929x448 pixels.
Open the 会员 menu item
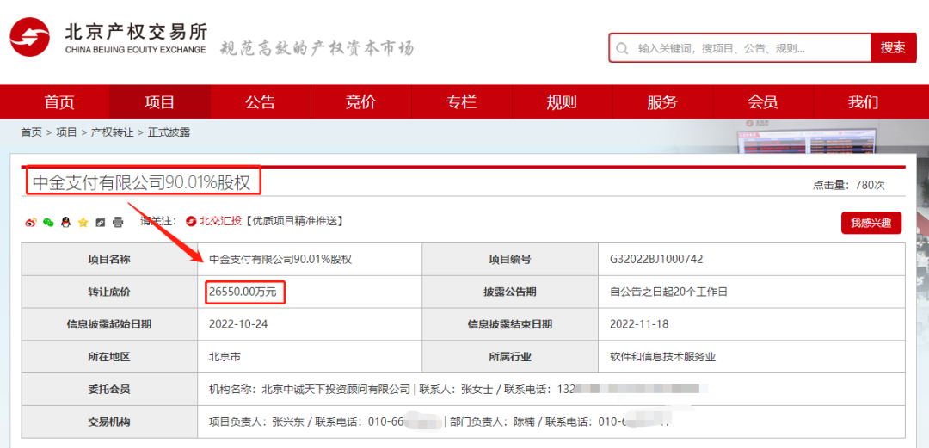pos(762,102)
